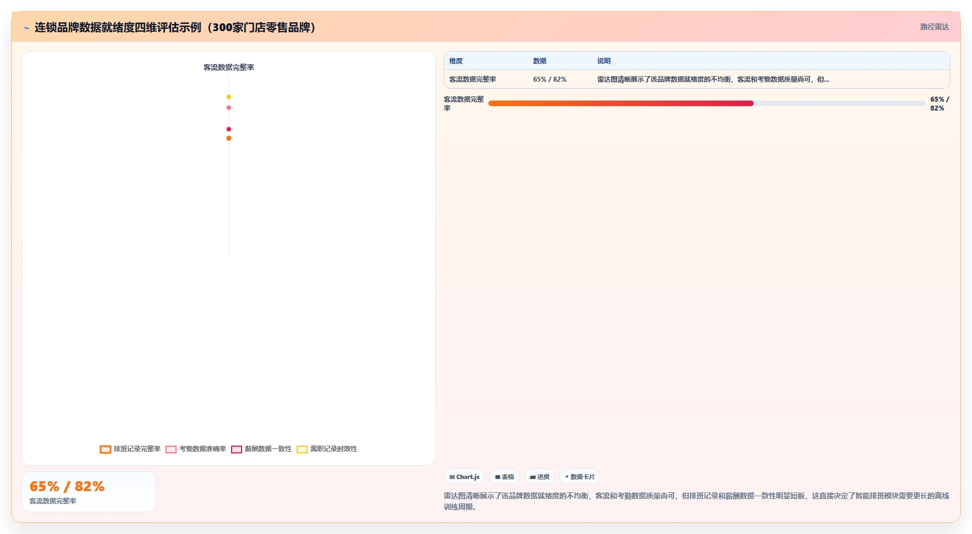972x534 pixels.
Task: Click the 客流数据完整率 label beside progress bar
Action: [x=464, y=104]
